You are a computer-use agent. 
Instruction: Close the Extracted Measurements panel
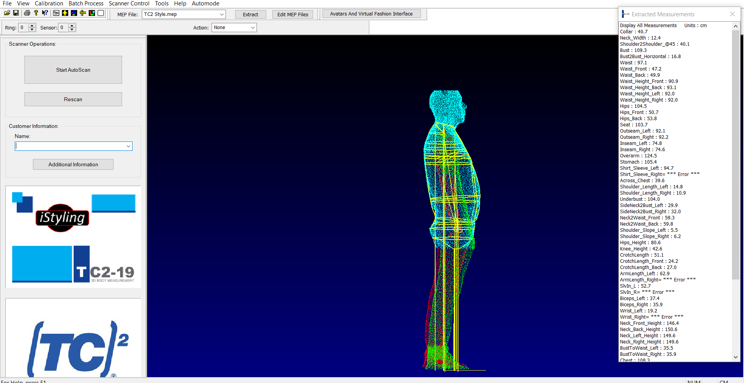pyautogui.click(x=732, y=14)
